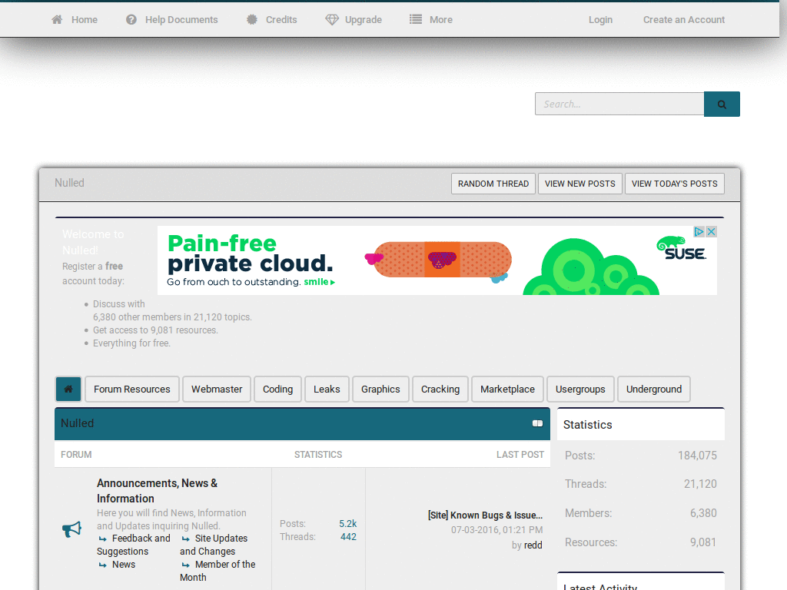Click Create an Account link
The height and width of the screenshot is (590, 787).
point(683,19)
